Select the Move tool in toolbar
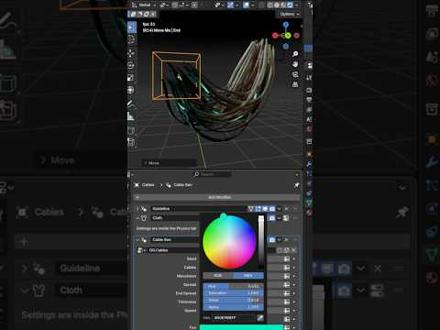The image size is (440, 330). (x=131, y=53)
